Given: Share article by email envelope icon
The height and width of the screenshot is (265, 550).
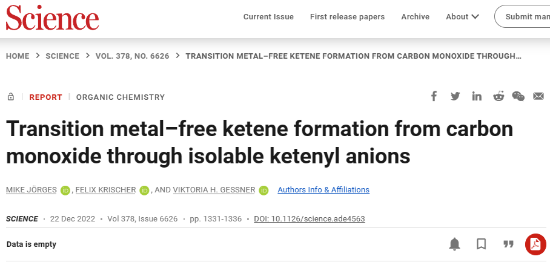Looking at the screenshot, I should (538, 96).
